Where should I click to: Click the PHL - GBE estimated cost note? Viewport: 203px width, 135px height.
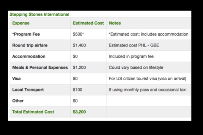(x=134, y=45)
